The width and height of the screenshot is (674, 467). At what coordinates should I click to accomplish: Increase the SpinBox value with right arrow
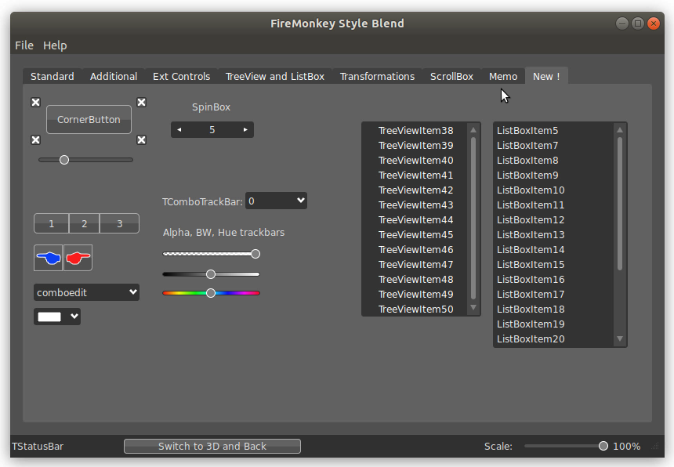245,130
